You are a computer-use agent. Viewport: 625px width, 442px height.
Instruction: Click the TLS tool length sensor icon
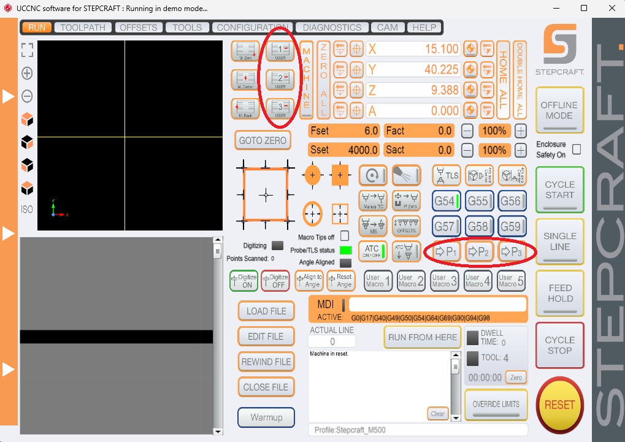[447, 175]
